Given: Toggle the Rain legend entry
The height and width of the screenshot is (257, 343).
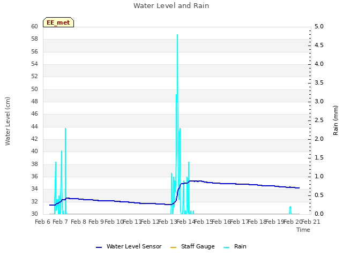Looking at the screenshot, I should [235, 246].
